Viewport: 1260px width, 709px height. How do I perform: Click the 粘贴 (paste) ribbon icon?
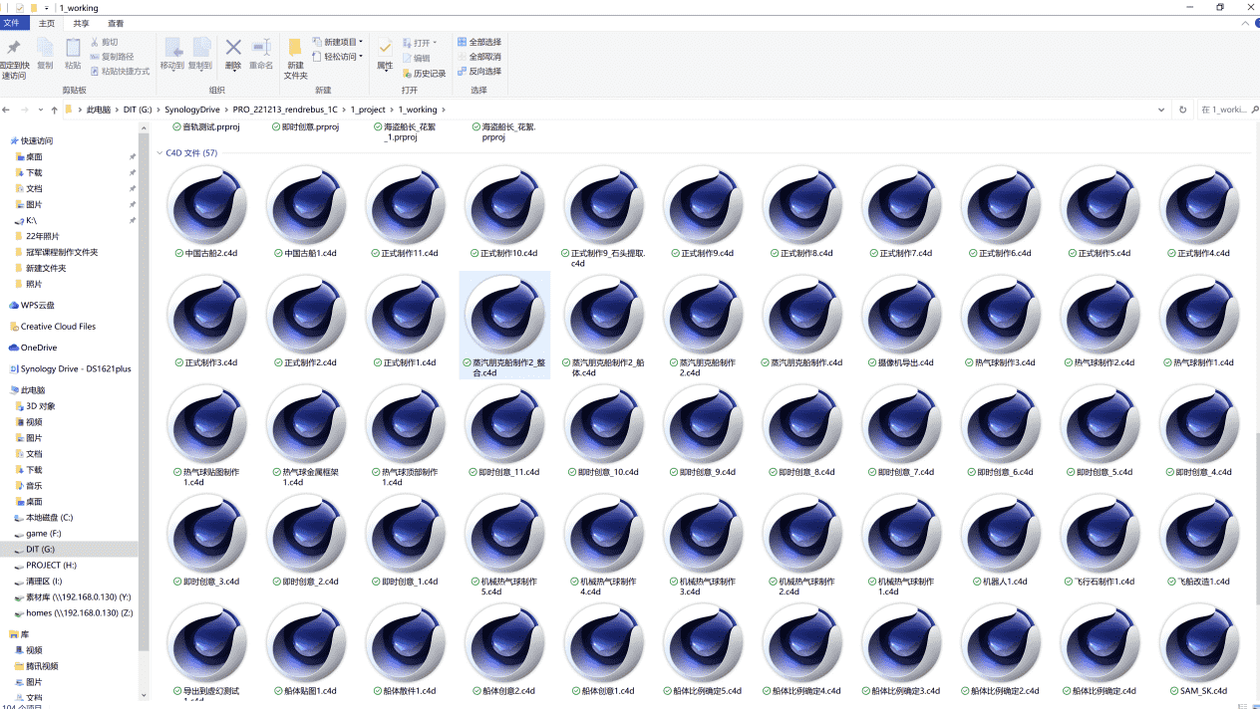(x=73, y=49)
